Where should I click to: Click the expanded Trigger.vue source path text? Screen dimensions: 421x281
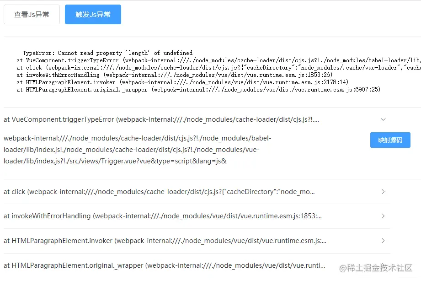(x=137, y=150)
